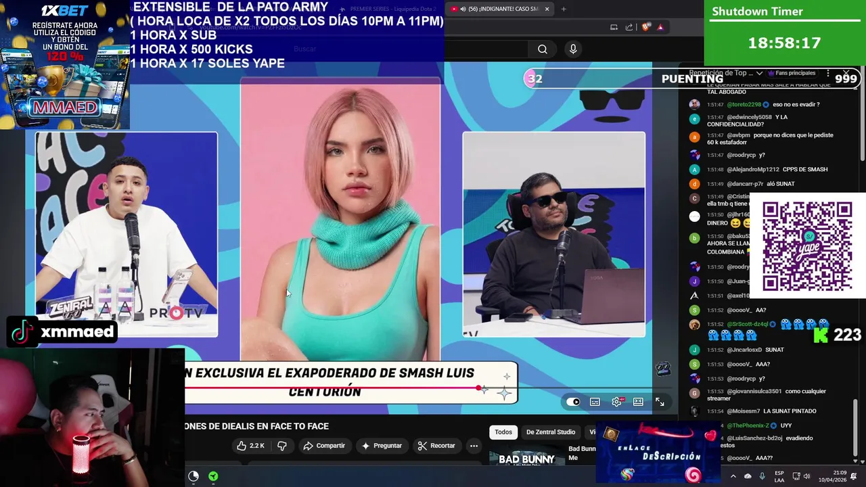866x487 pixels.
Task: Click the Fans principales badge in chat
Action: [x=792, y=73]
